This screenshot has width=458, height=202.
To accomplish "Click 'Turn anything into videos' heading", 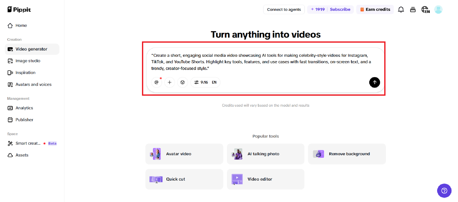I will point(266,35).
